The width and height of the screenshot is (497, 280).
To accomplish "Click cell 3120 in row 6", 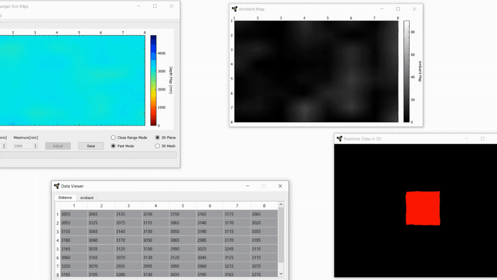I will coord(183,257).
